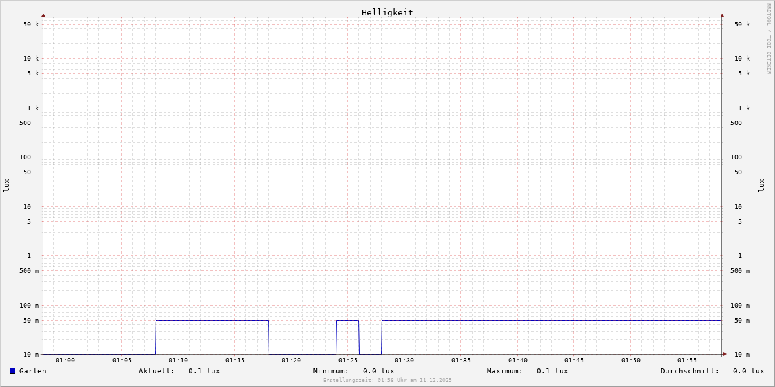The image size is (775, 387).
Task: Click the 01:35 time axis label
Action: coord(461,361)
